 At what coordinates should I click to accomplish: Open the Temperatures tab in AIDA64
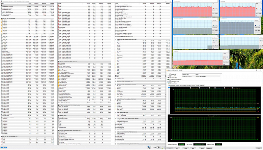171,86
